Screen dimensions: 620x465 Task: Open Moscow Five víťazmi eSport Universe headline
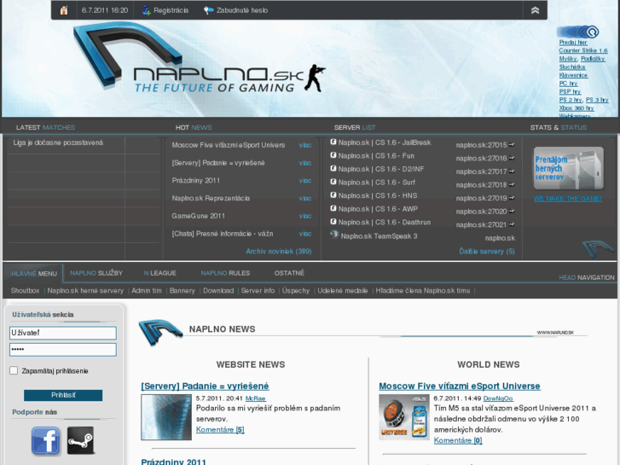pos(460,386)
